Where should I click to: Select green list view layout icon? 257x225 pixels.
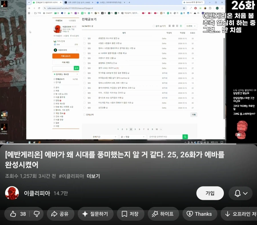coord(181,26)
